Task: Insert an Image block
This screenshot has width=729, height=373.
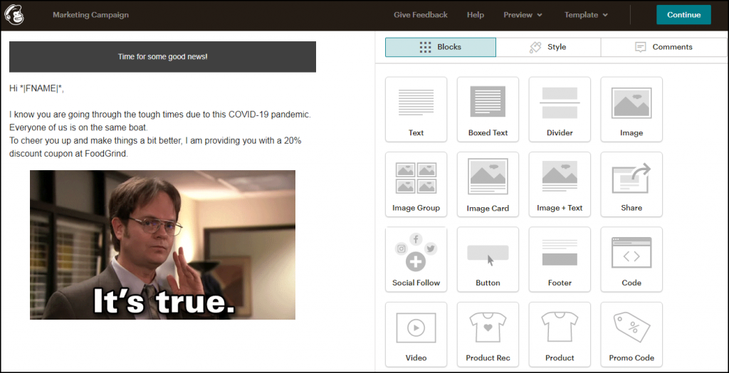Action: pos(631,110)
